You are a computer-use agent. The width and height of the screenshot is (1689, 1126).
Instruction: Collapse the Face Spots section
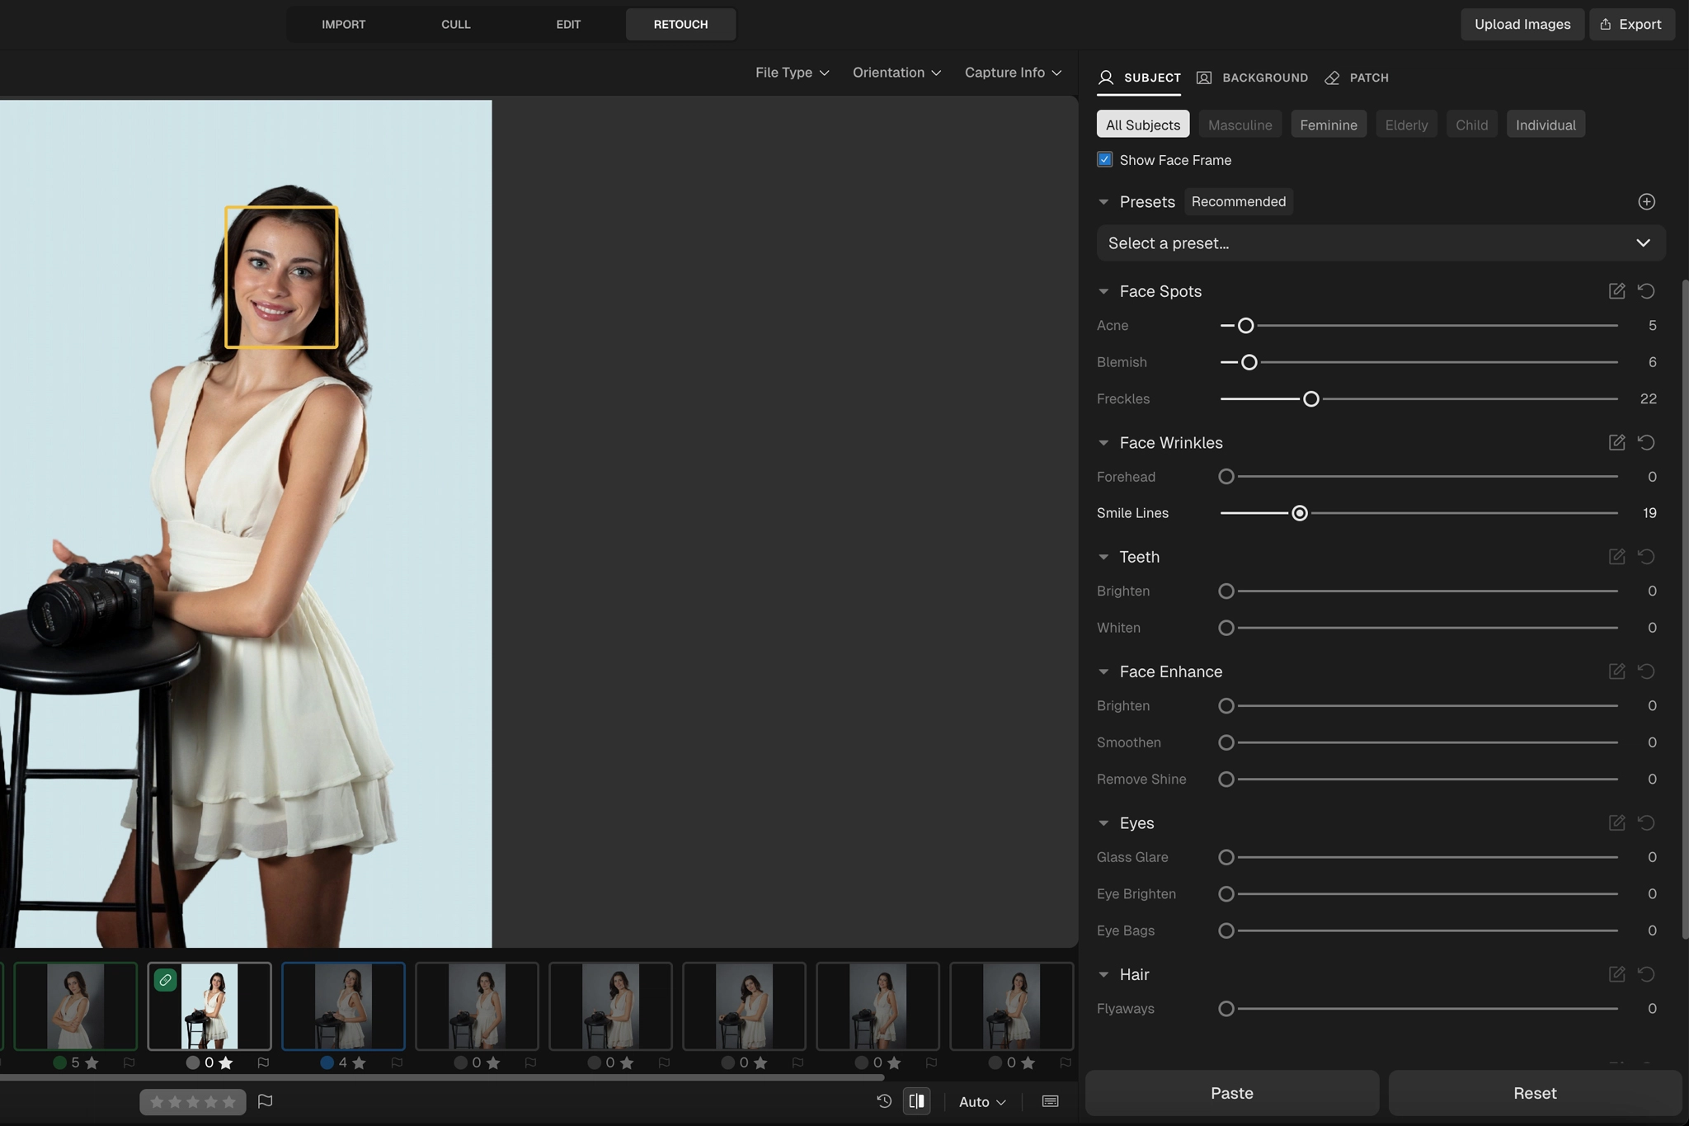point(1103,291)
